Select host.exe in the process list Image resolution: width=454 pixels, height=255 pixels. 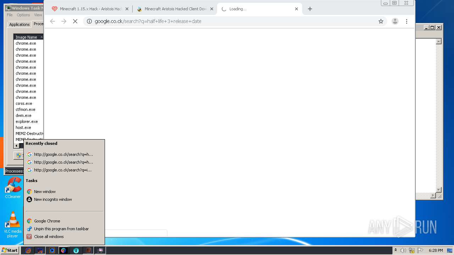click(28, 127)
